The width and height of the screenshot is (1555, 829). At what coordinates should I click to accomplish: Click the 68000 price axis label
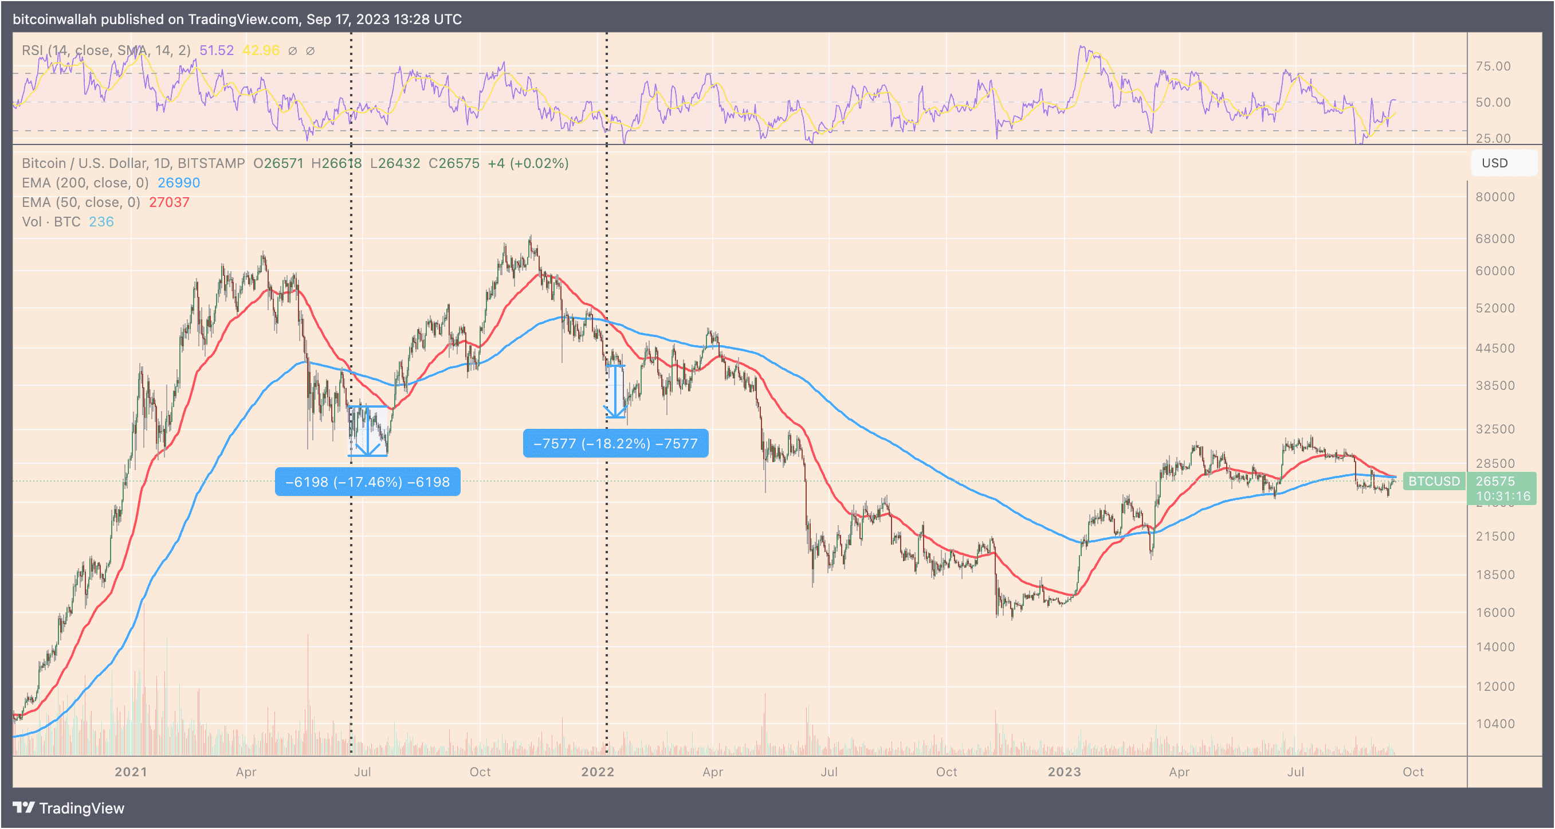point(1495,238)
